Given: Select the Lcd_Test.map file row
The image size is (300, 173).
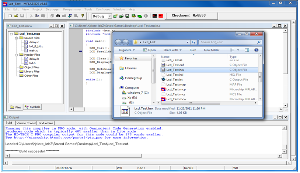Looking at the screenshot, I should pos(209,84).
